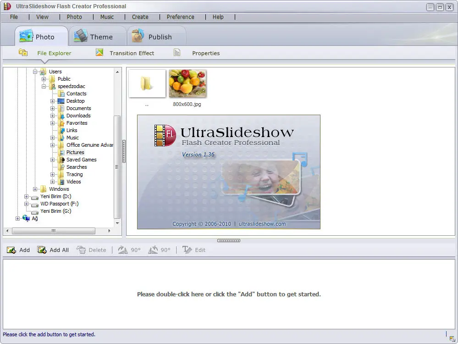Click the File Explorer folder icon

click(x=23, y=53)
